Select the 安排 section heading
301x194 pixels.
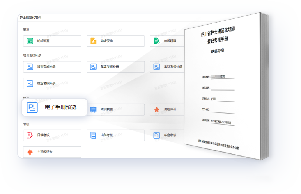click(26, 30)
